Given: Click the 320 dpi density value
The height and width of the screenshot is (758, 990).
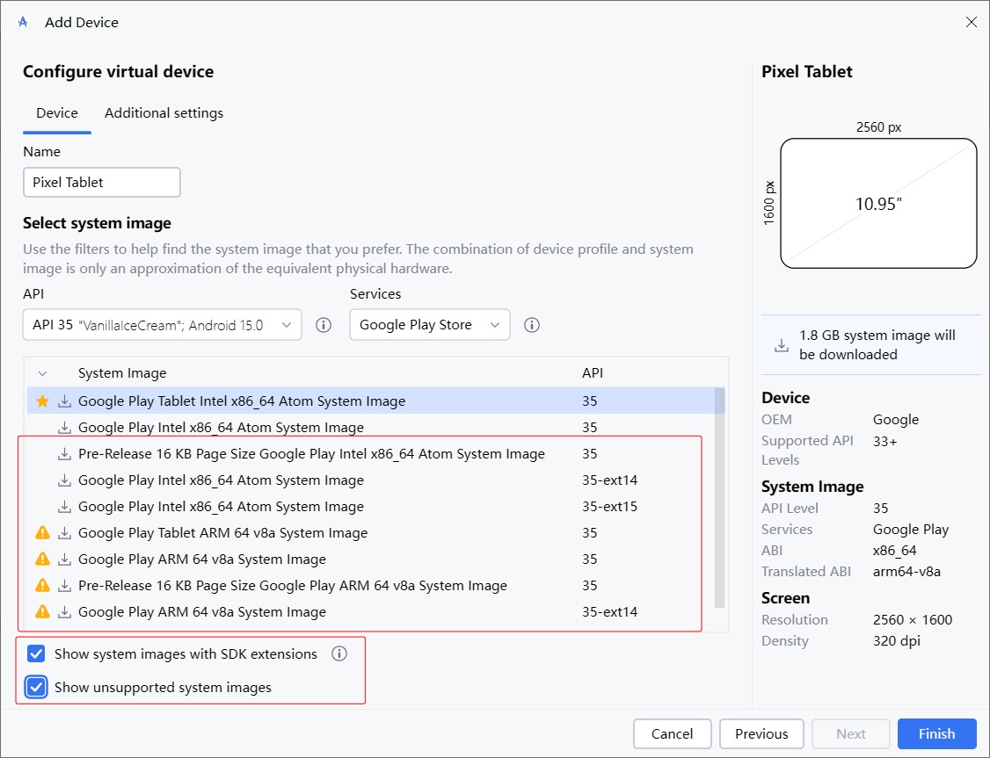Looking at the screenshot, I should click(897, 640).
